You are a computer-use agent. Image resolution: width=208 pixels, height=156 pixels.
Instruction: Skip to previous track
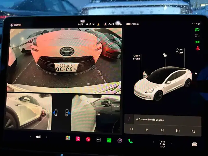tap(132, 129)
